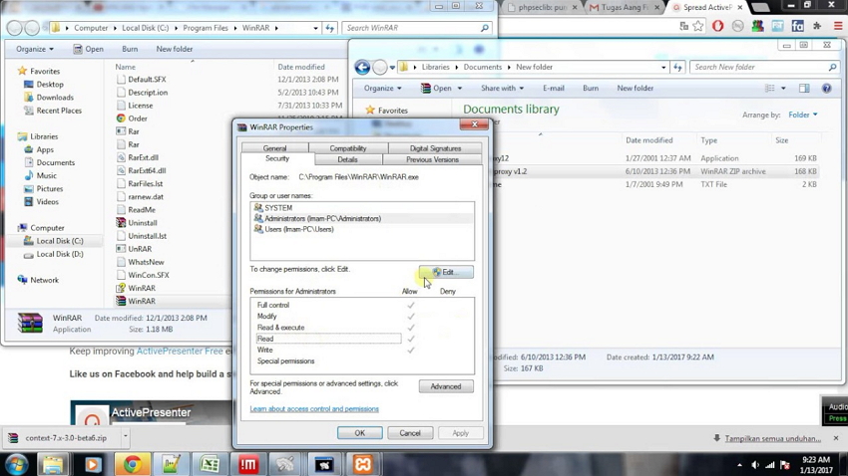The image size is (848, 476).
Task: Open Organize menu in New folder window
Action: 382,88
